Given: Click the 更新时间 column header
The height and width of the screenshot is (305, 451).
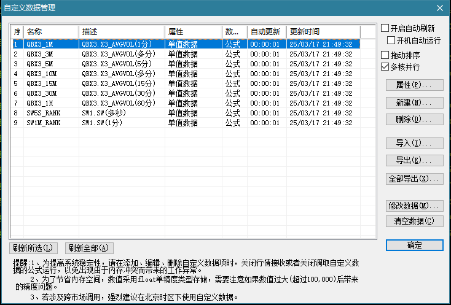Looking at the screenshot, I should (x=323, y=31).
